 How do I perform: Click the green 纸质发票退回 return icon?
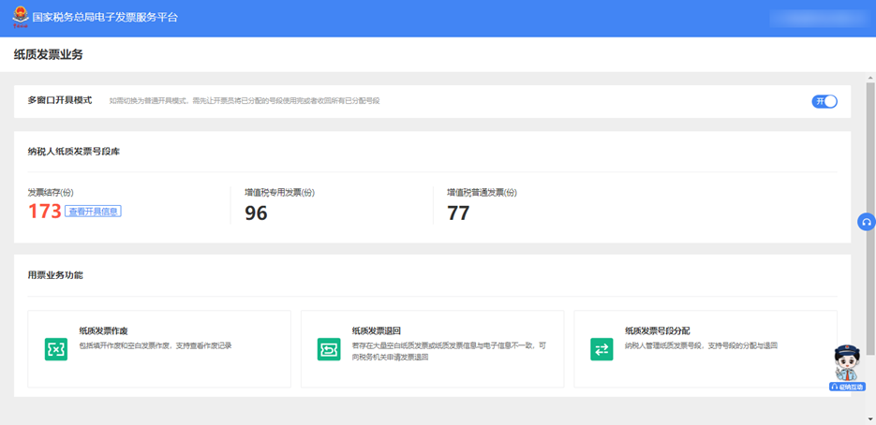(x=329, y=349)
